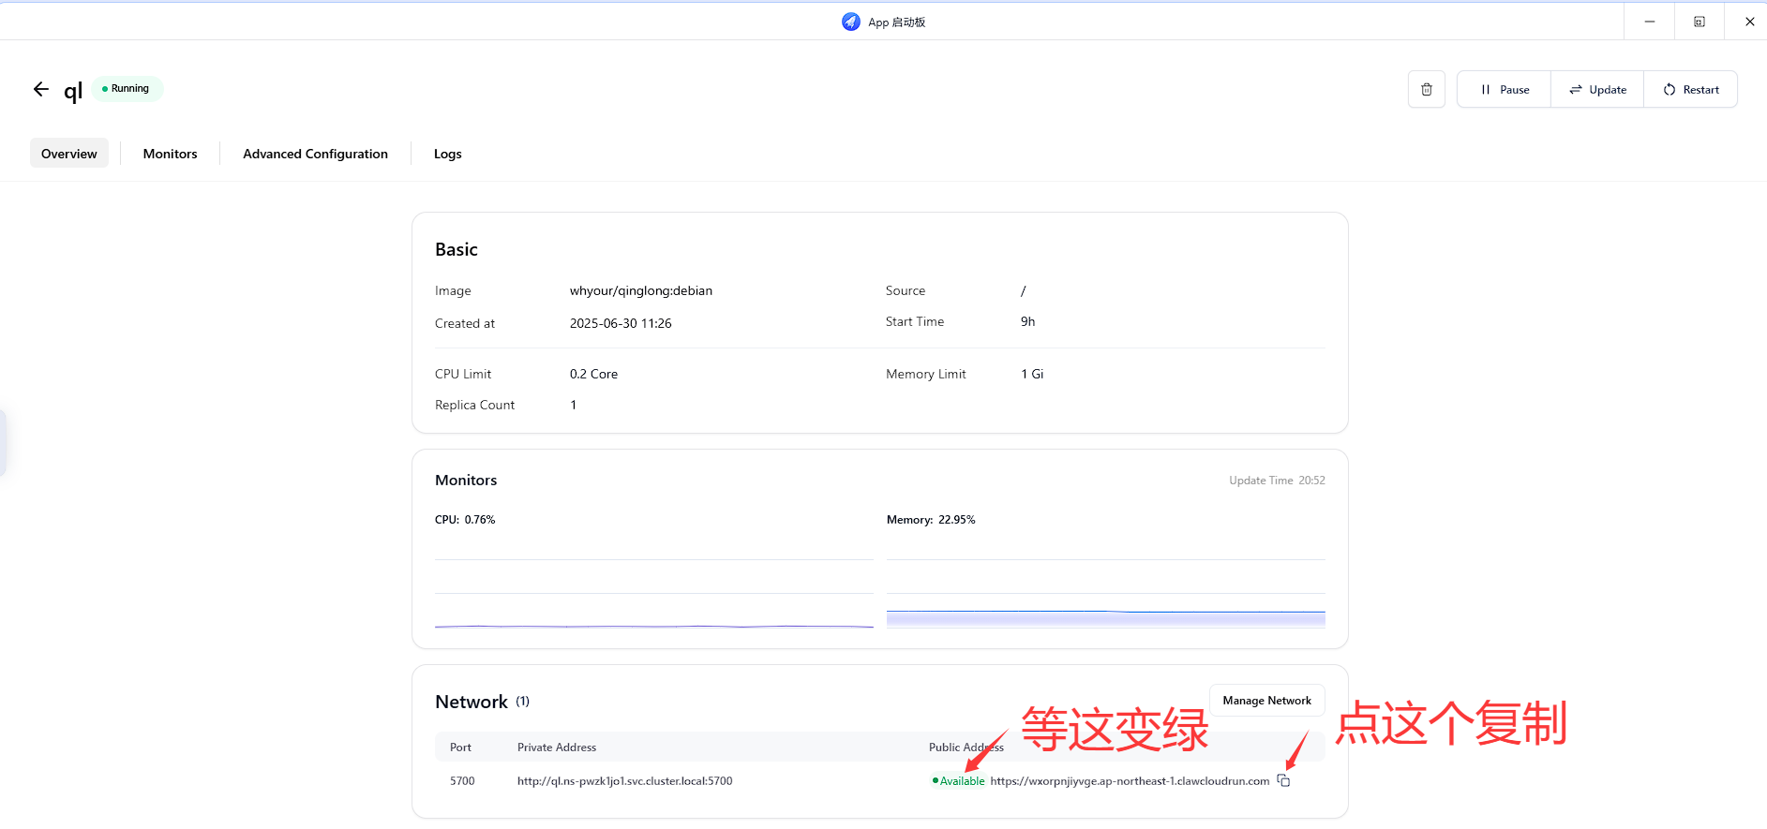
Task: Open the Advanced Configuration tab
Action: (315, 154)
